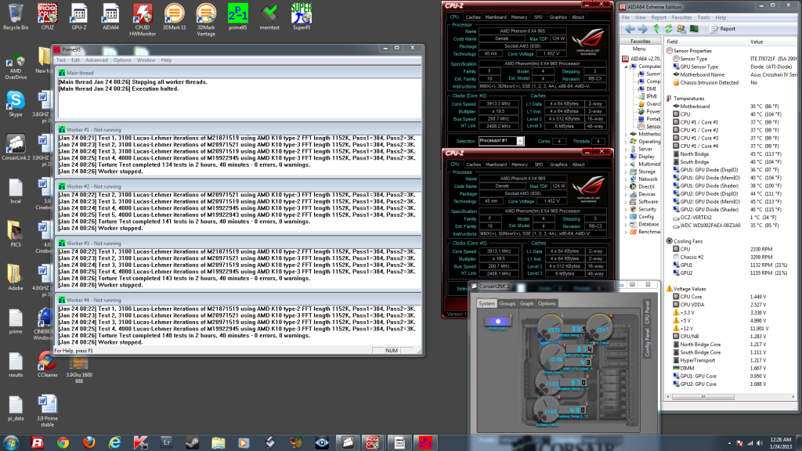Select the Favorites pane tab in AIDA64
The image size is (802, 451).
[x=641, y=41]
